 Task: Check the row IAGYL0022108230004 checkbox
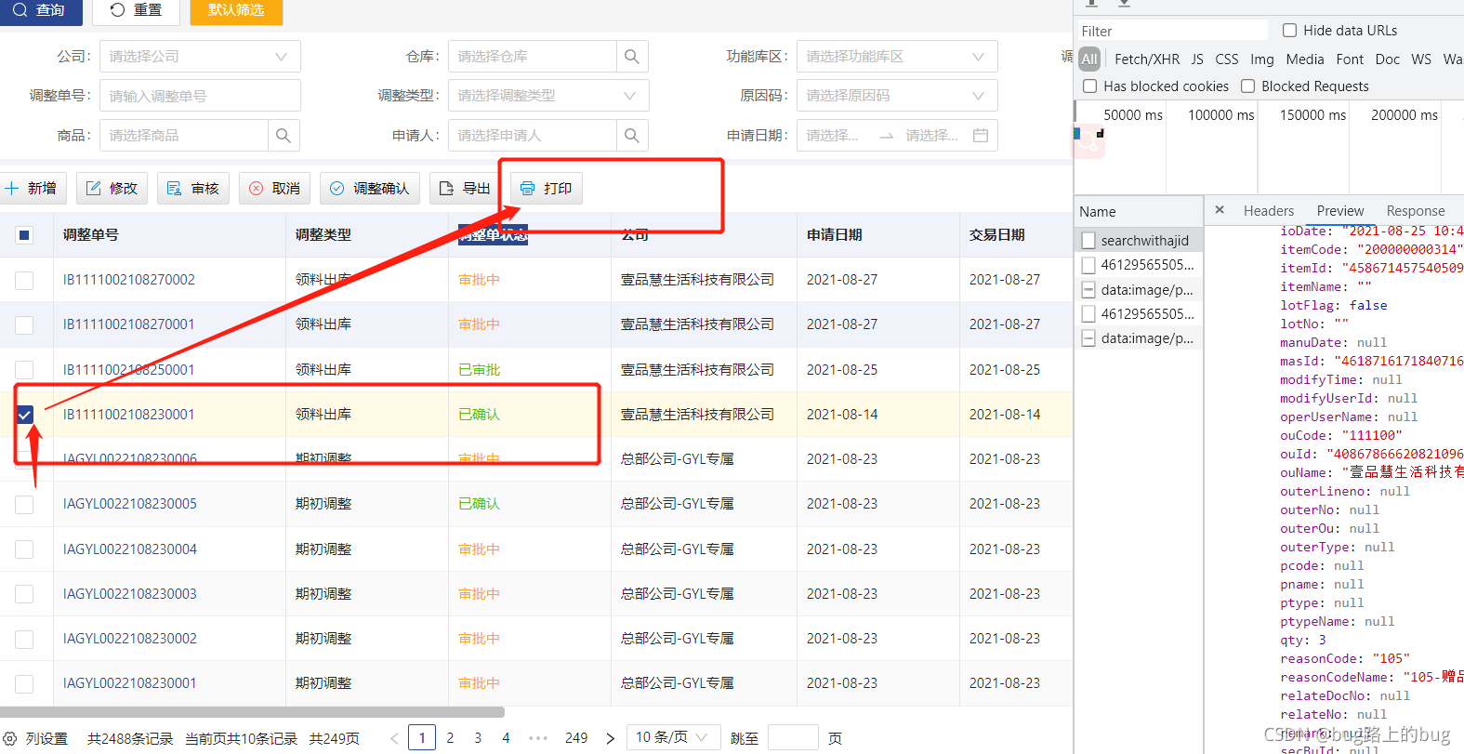click(25, 549)
